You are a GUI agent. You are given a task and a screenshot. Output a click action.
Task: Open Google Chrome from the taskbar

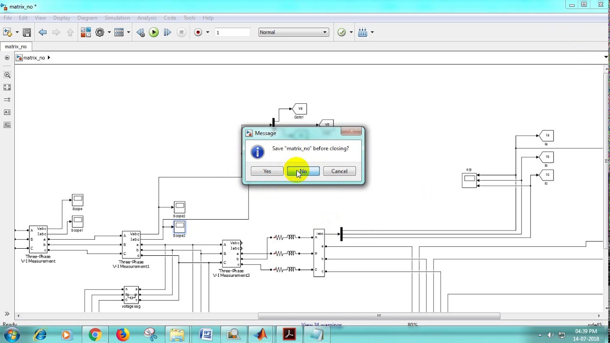95,335
